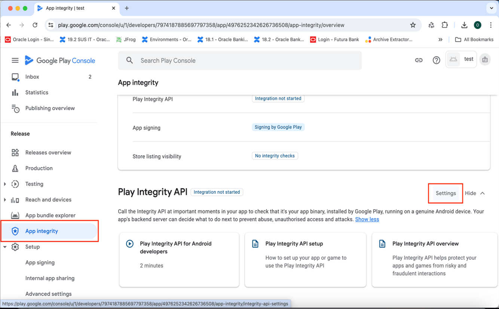The width and height of the screenshot is (499, 309).
Task: Go to Publishing overview
Action: [50, 108]
